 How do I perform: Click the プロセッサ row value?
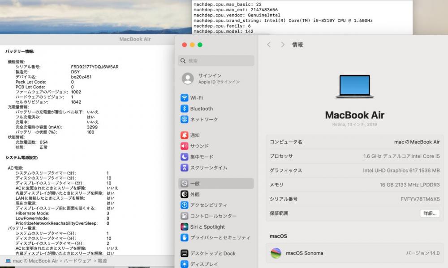pyautogui.click(x=401, y=156)
